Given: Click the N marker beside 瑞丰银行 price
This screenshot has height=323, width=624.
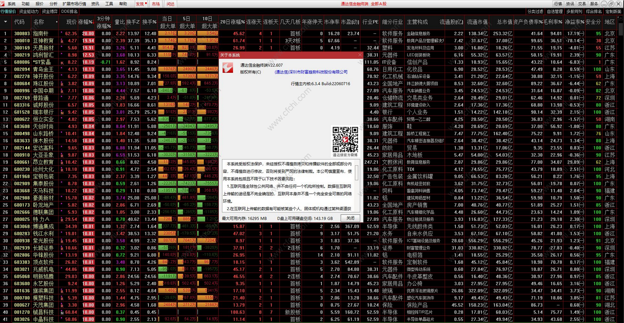Looking at the screenshot, I should tap(62, 112).
